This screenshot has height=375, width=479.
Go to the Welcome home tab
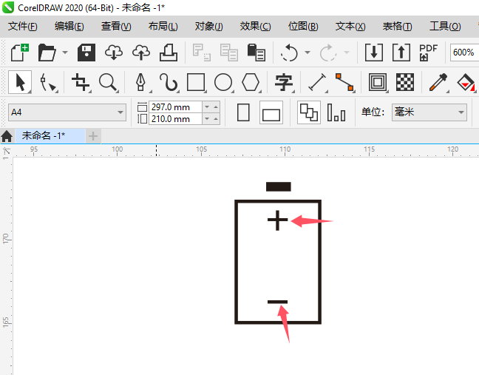[7, 136]
